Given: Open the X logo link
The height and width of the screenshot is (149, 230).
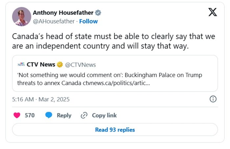Looking at the screenshot, I should [213, 12].
